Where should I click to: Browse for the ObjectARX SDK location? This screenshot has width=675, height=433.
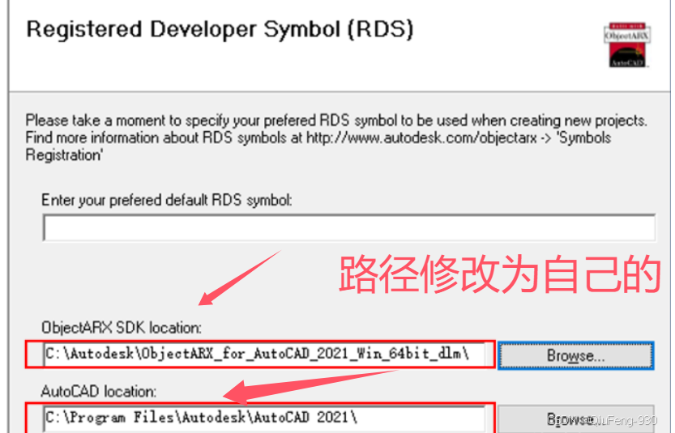[575, 355]
